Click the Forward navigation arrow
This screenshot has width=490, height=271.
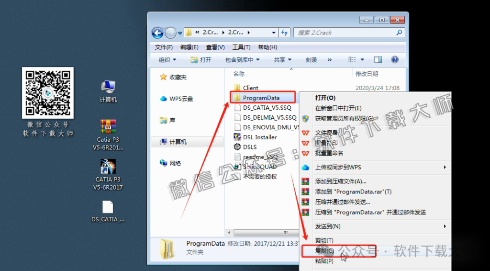click(171, 33)
